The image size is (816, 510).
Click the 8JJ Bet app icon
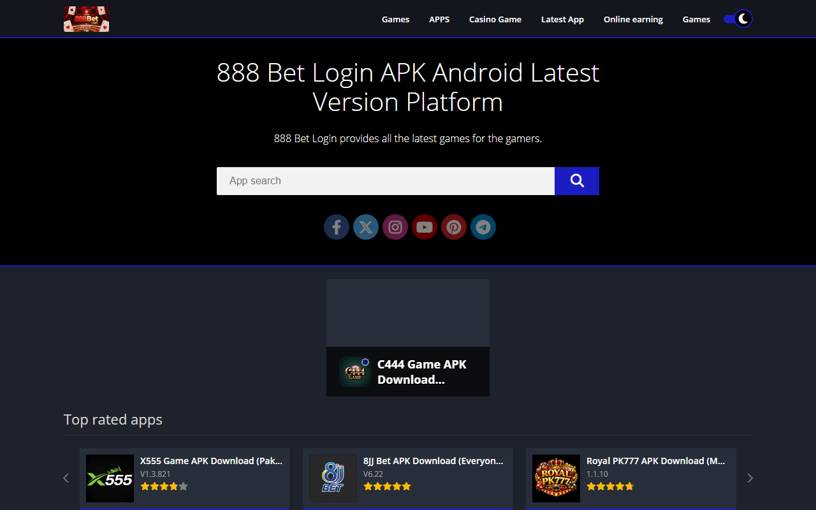(333, 478)
